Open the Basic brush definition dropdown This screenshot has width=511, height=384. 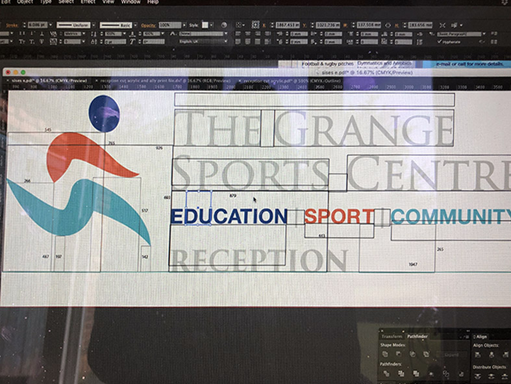tap(136, 25)
